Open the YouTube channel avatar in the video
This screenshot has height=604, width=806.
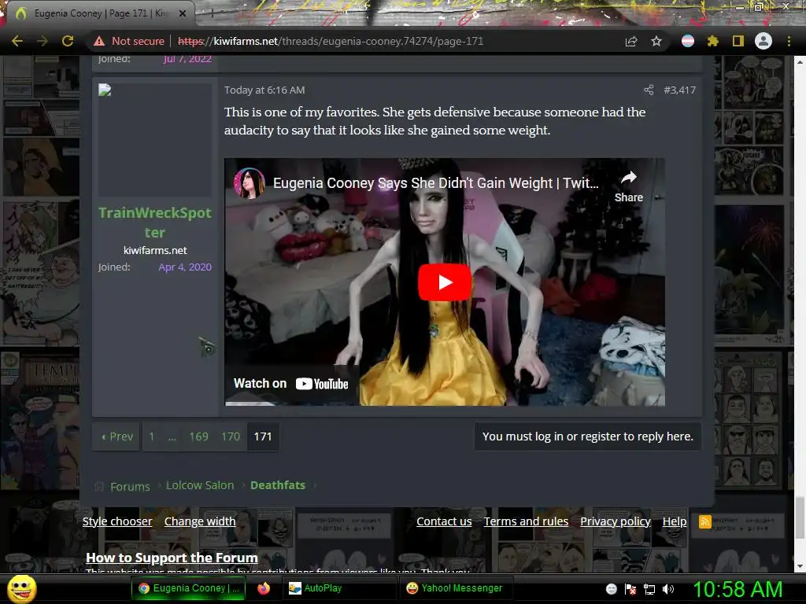click(250, 182)
